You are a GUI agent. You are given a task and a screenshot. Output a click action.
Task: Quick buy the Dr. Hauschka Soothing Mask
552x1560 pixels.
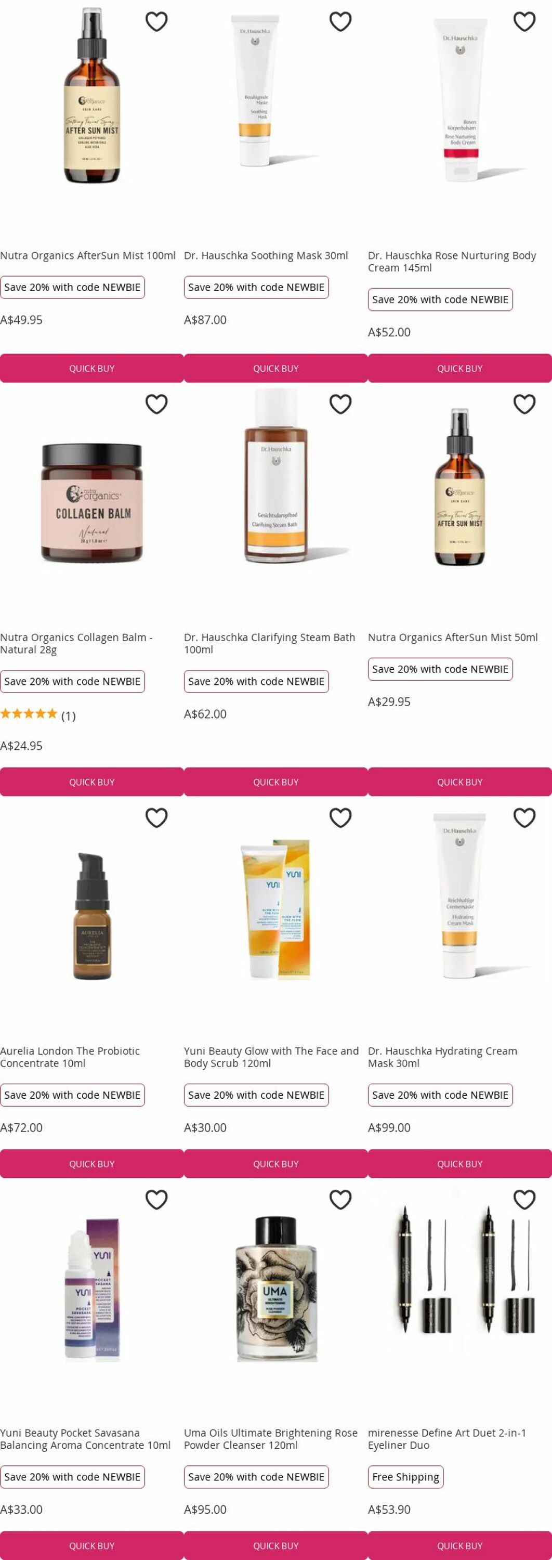coord(276,368)
